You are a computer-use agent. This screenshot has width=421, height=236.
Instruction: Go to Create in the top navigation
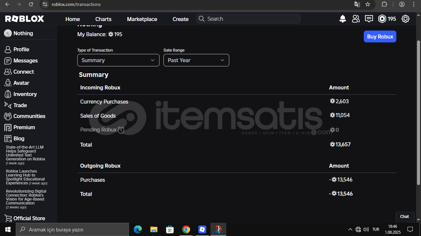coord(181,19)
